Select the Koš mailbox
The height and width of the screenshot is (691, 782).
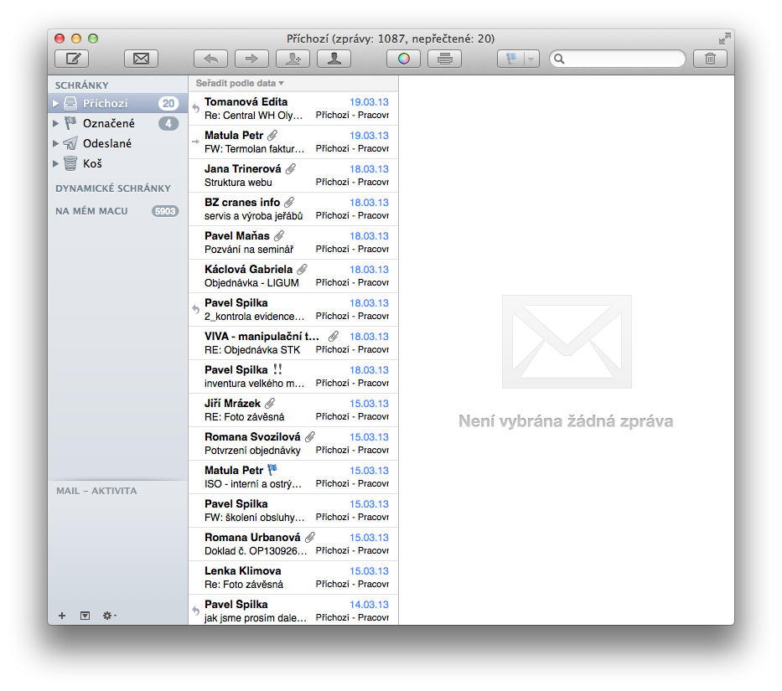[x=92, y=164]
